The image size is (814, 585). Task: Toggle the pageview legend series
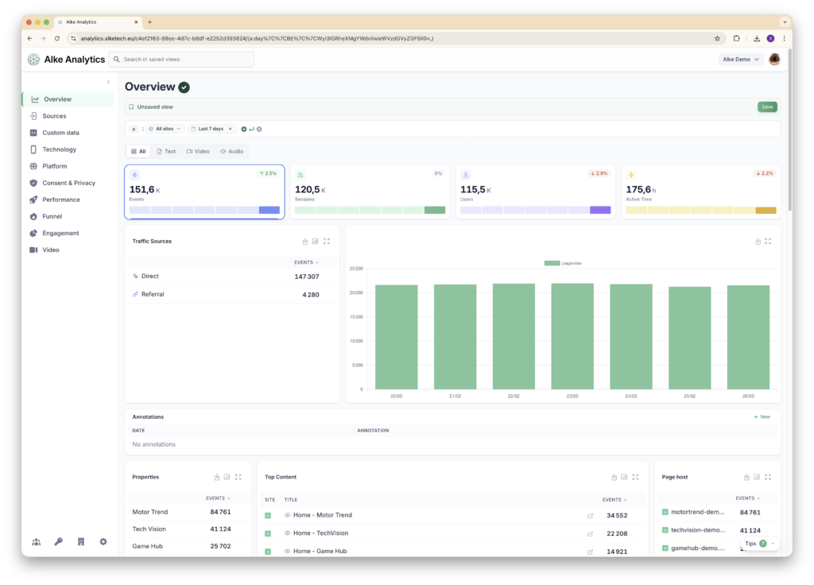pyautogui.click(x=563, y=262)
